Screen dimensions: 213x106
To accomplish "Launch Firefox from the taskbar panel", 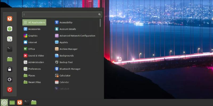I will click(19, 102).
